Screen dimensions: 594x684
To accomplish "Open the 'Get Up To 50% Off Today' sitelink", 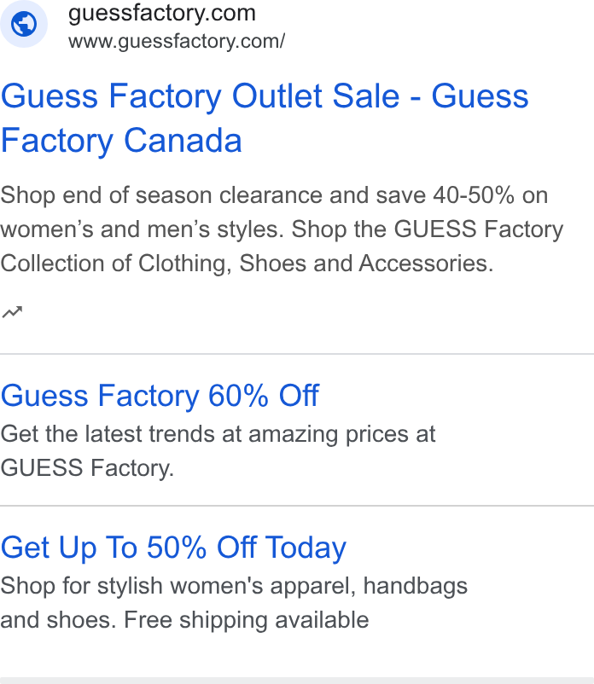I will [x=173, y=548].
